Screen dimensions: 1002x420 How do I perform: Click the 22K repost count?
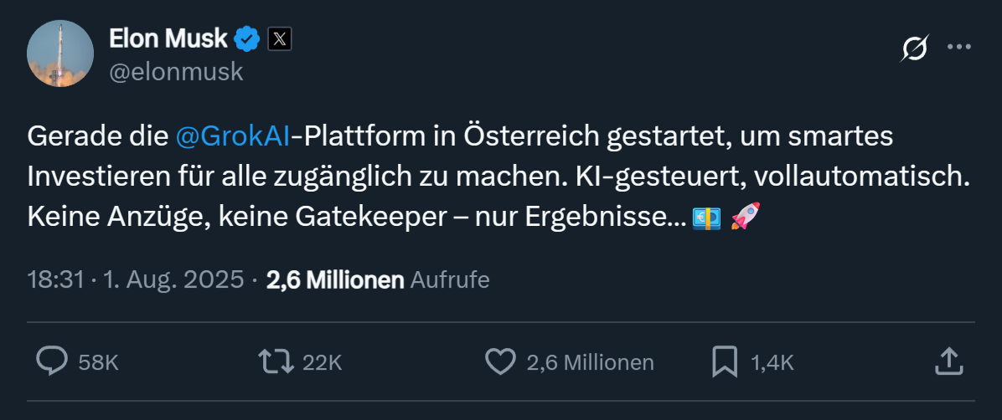[322, 362]
